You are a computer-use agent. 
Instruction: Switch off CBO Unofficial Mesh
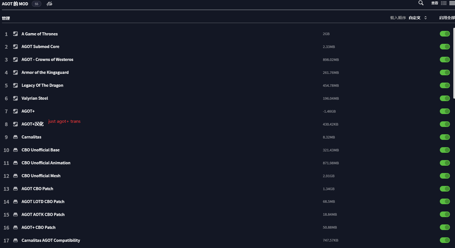tap(445, 176)
